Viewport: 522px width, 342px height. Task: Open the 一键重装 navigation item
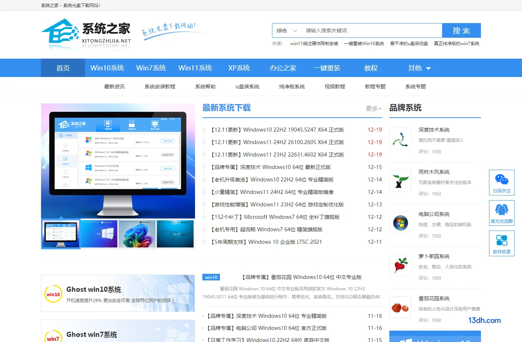[x=327, y=68]
